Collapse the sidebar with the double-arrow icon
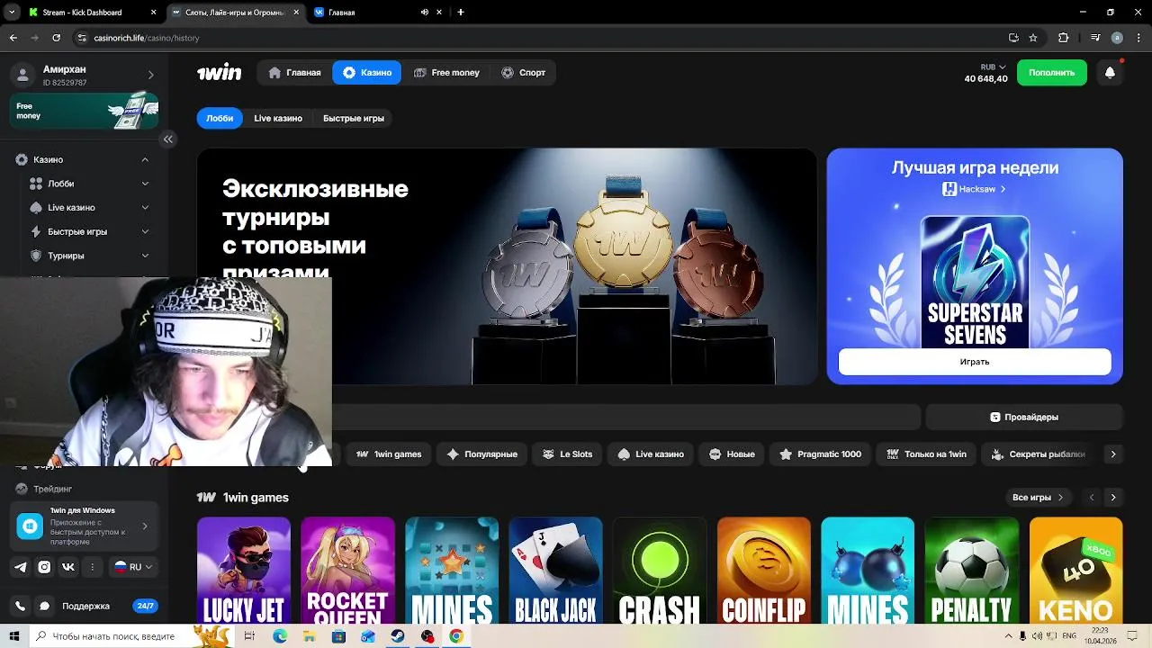The height and width of the screenshot is (648, 1152). point(167,139)
